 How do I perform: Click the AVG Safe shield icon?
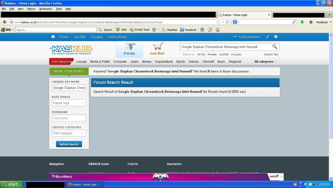[x=121, y=30]
